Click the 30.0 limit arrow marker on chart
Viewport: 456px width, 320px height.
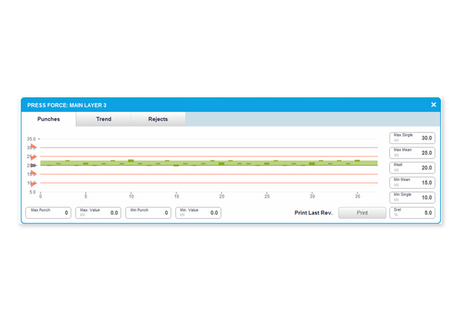[x=33, y=146]
